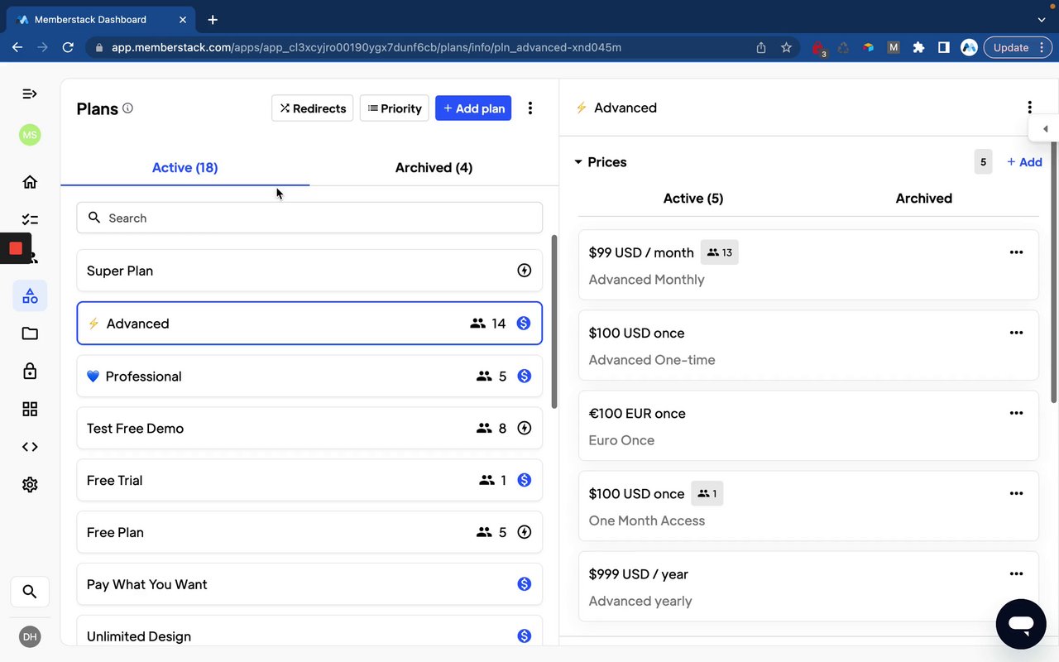The height and width of the screenshot is (662, 1059).
Task: Open the code brackets sidebar icon
Action: pyautogui.click(x=30, y=447)
